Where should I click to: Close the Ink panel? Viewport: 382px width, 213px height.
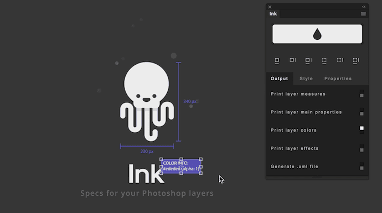point(270,7)
